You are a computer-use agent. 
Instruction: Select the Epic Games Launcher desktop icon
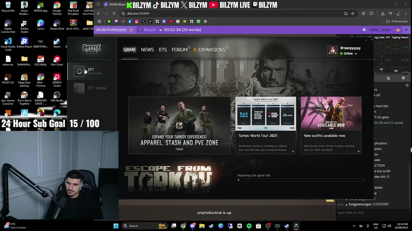tap(8, 98)
